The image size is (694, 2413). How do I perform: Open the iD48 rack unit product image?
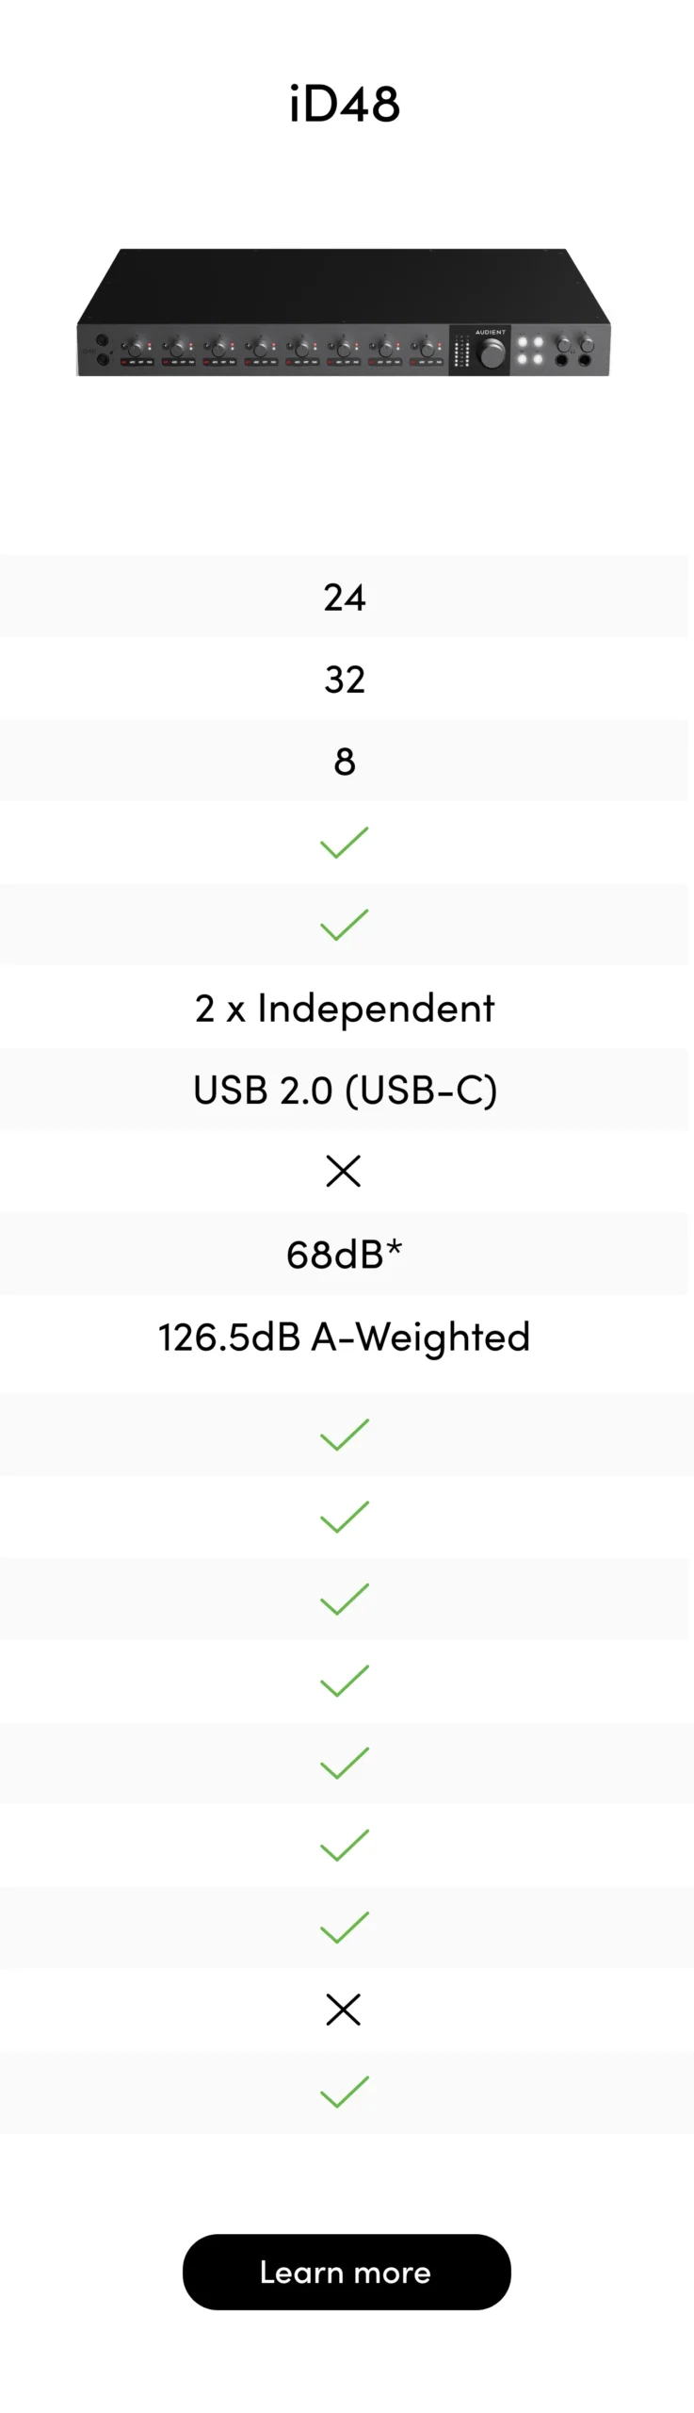pos(344,312)
